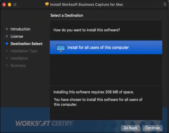Select the License step in sidebar
The width and height of the screenshot is (169, 133).
17,37
